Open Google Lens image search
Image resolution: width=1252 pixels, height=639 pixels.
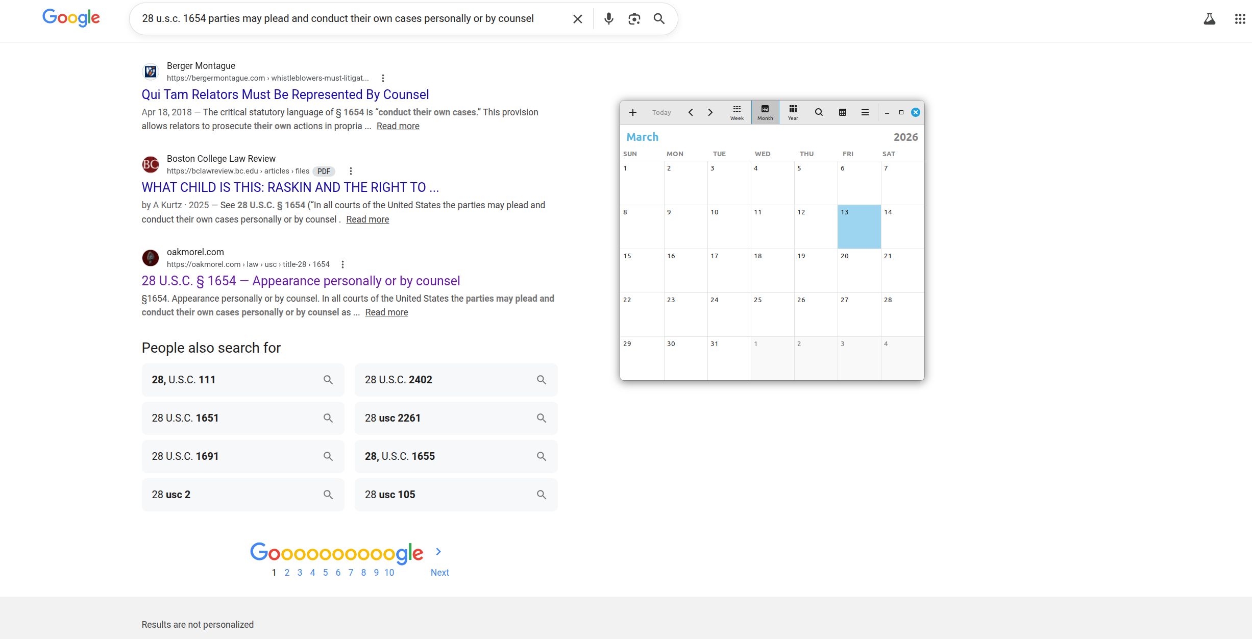[x=634, y=19]
